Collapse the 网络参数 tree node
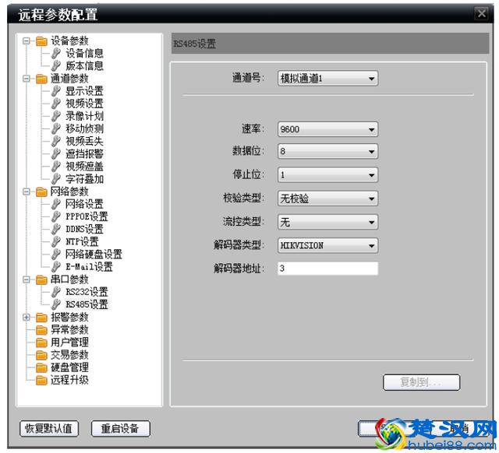This screenshot has height=453, width=499. click(x=27, y=191)
